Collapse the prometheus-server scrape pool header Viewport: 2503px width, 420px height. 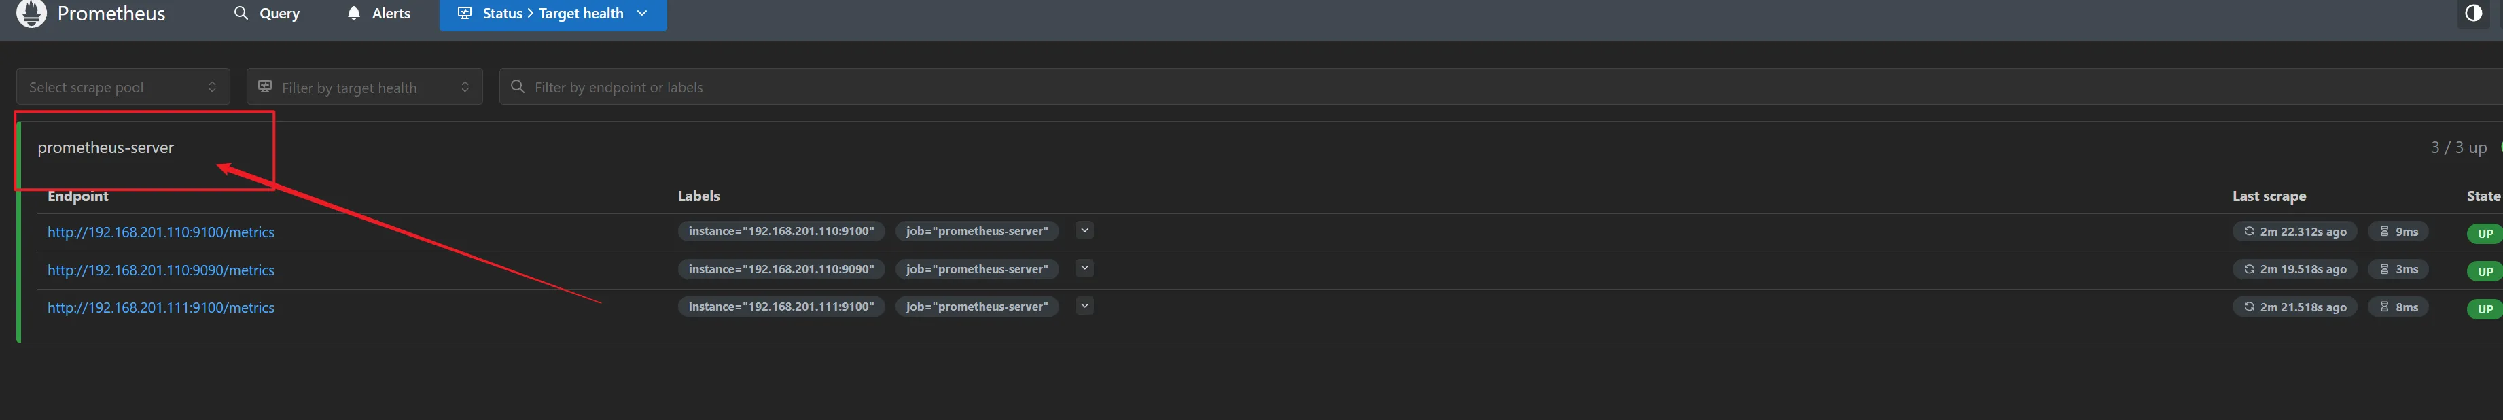(x=106, y=147)
